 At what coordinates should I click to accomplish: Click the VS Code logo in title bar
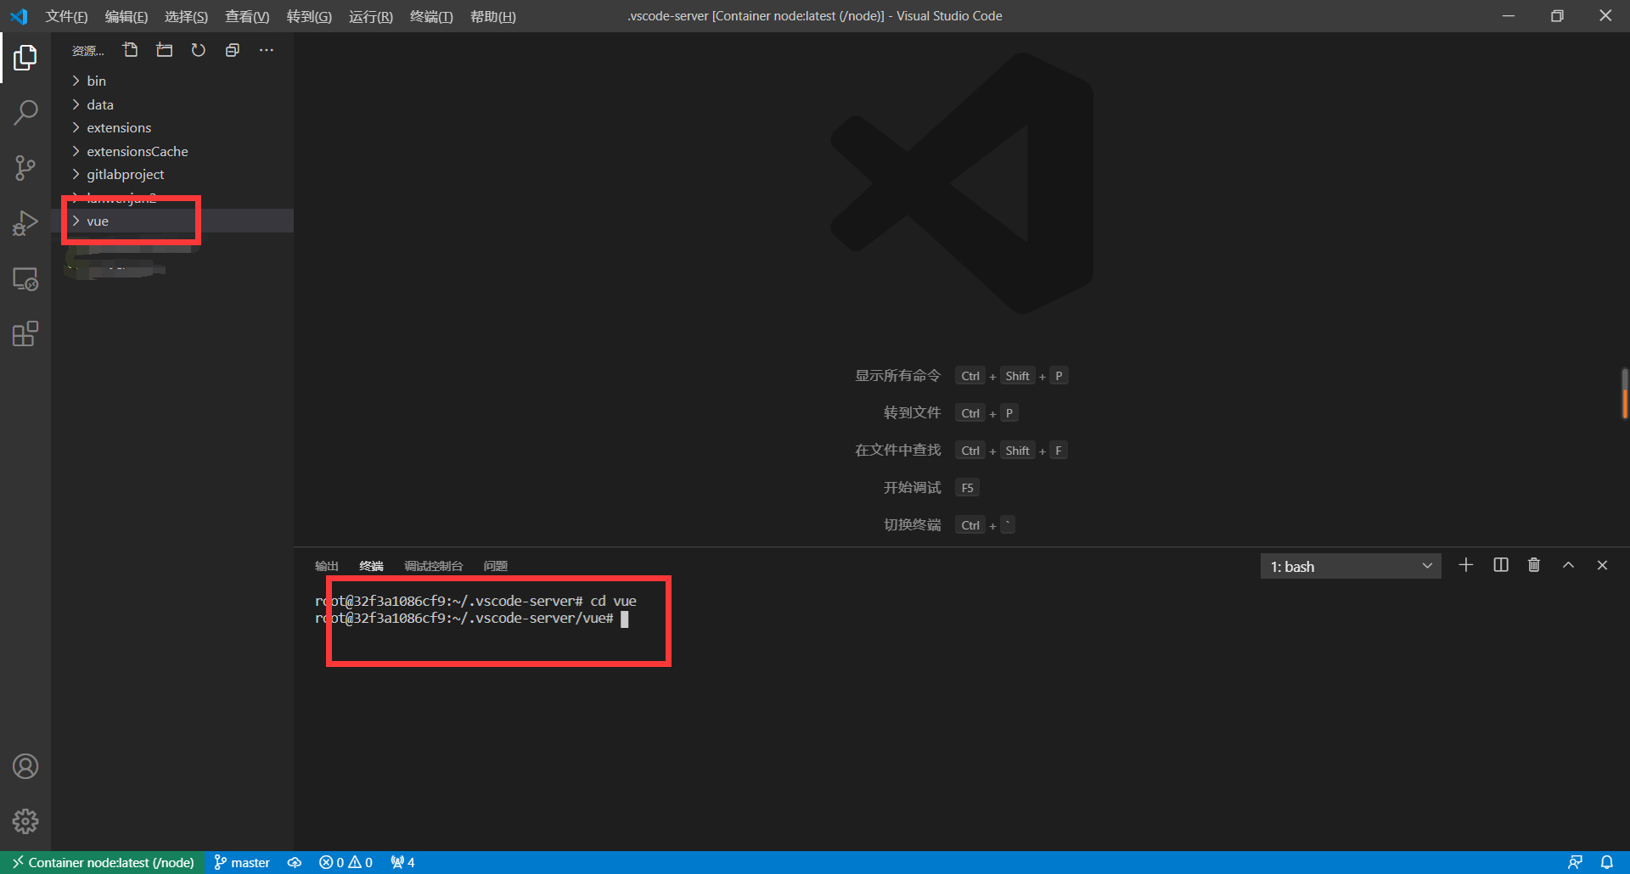point(19,16)
